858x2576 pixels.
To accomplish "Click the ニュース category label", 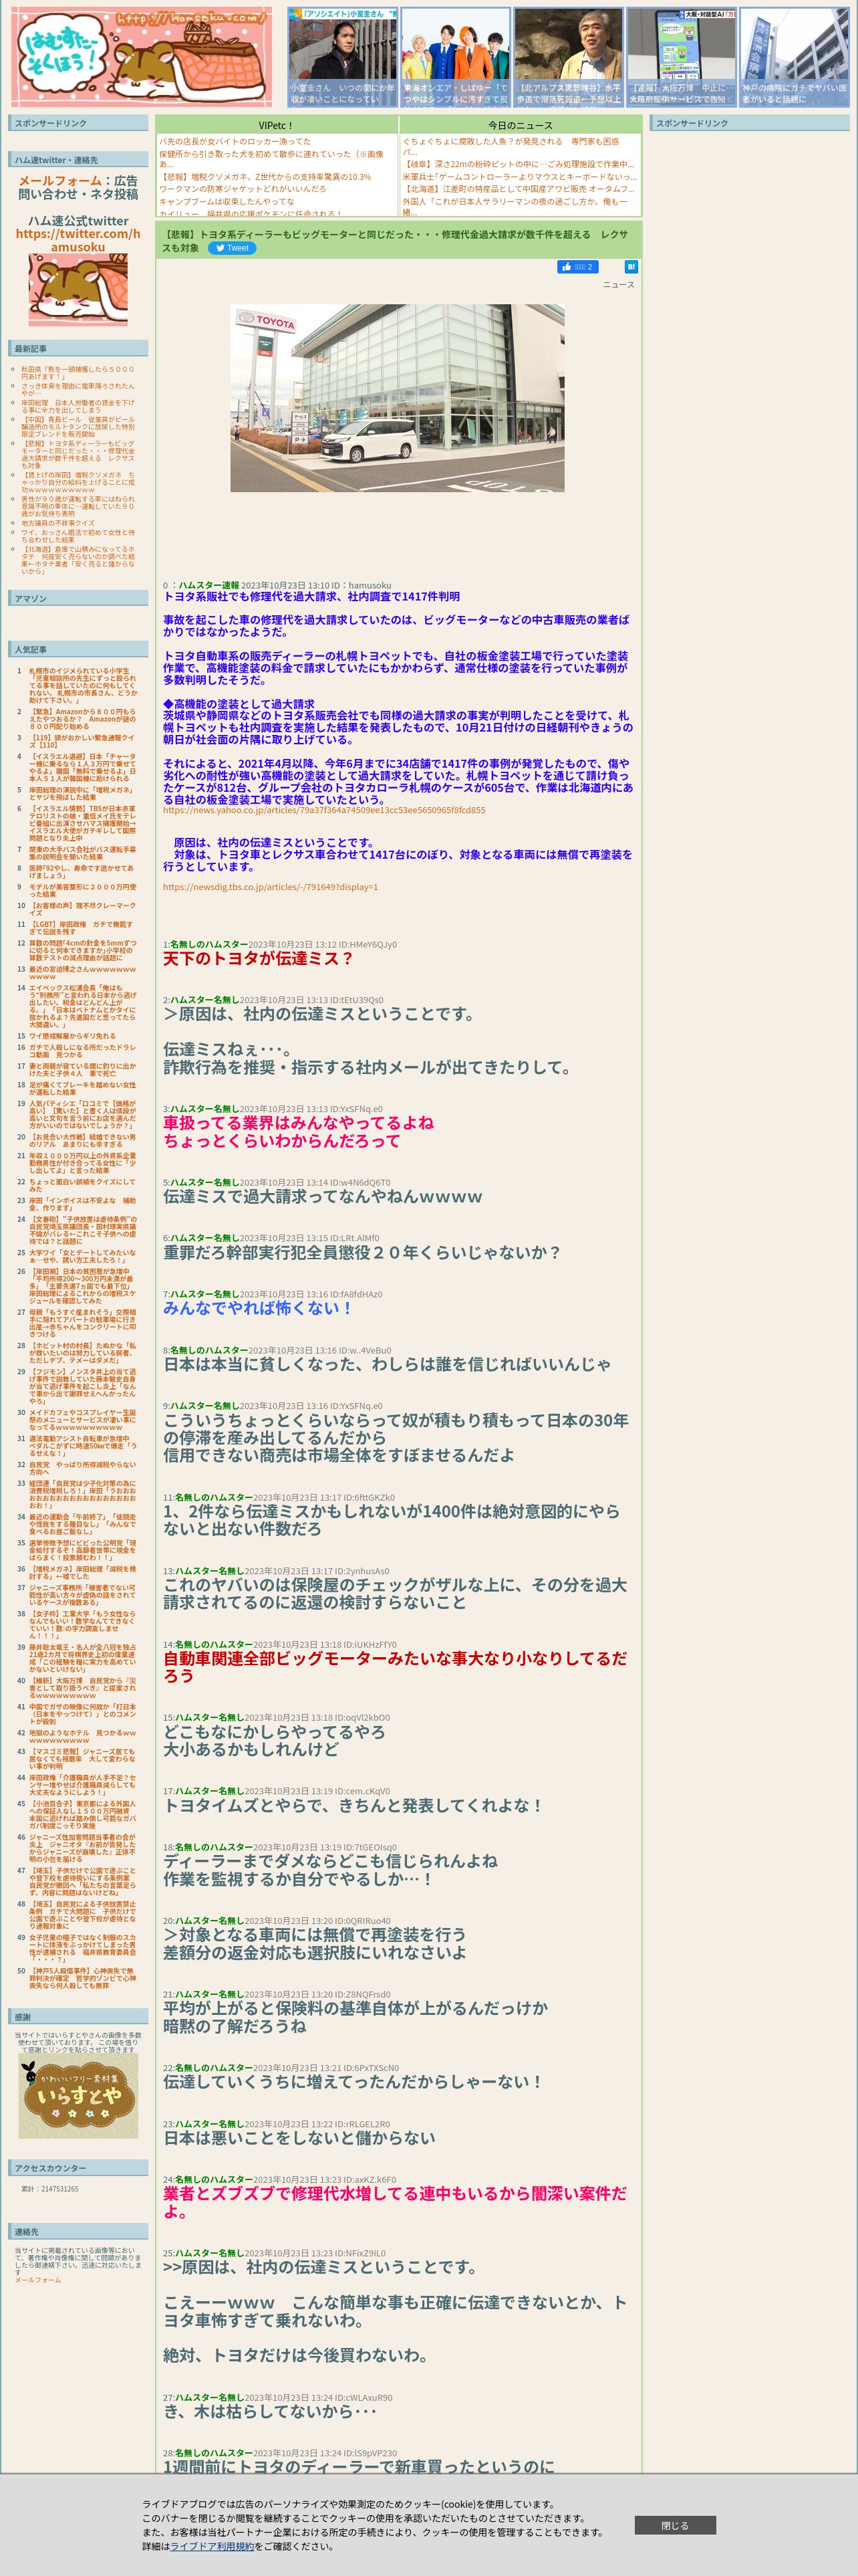I will point(618,285).
